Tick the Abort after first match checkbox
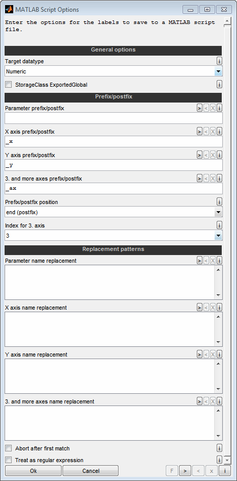 [9, 448]
